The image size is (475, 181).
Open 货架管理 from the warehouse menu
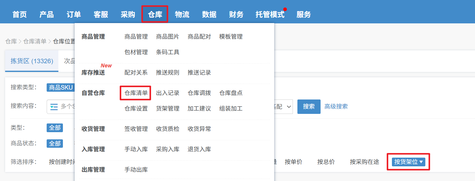[x=167, y=108]
